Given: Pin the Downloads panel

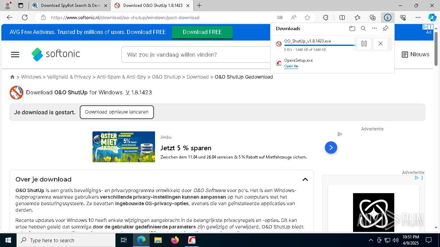Looking at the screenshot, I should [385, 28].
